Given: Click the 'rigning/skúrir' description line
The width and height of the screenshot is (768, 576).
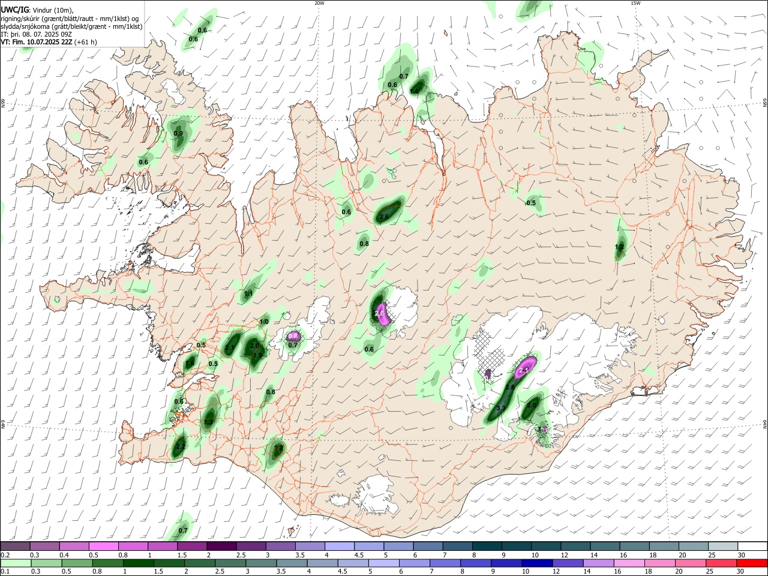Looking at the screenshot, I should pos(70,19).
